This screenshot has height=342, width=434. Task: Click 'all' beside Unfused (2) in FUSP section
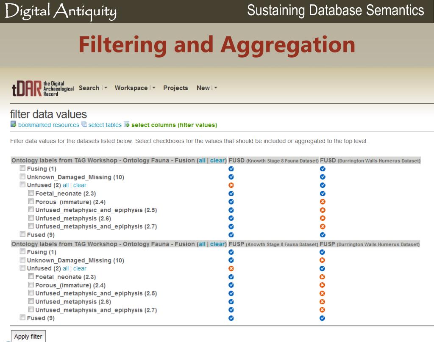pos(66,268)
